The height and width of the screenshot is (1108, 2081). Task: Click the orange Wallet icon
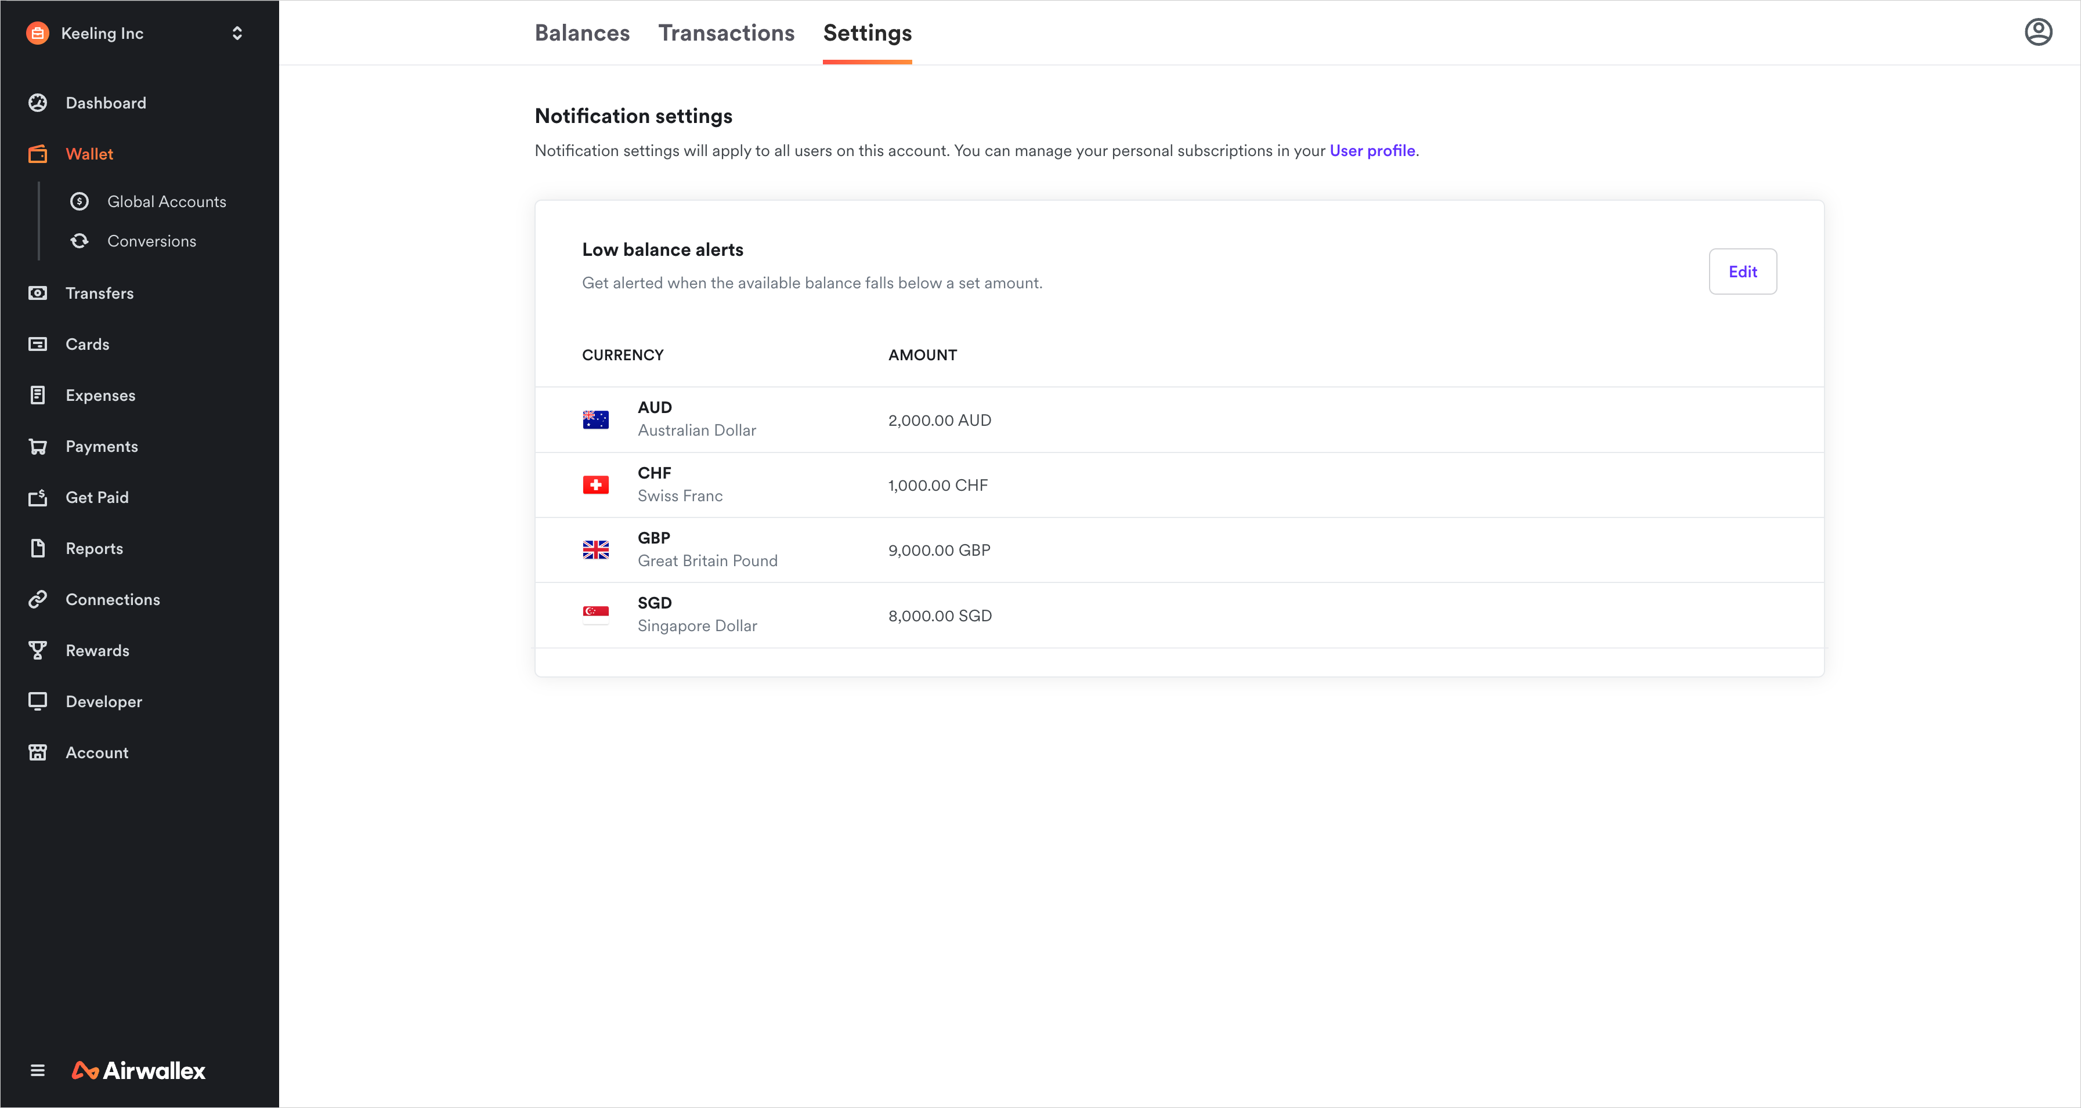(x=37, y=154)
